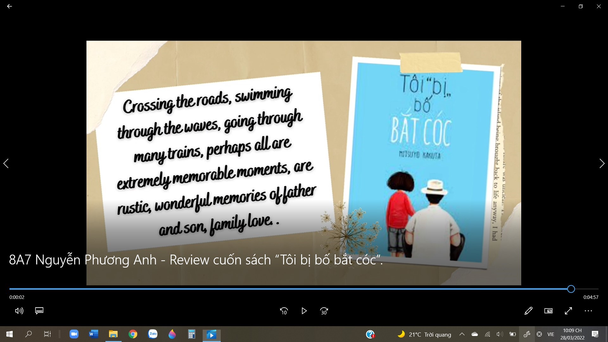Click the seek bar handle
Viewport: 608px width, 342px height.
point(571,289)
